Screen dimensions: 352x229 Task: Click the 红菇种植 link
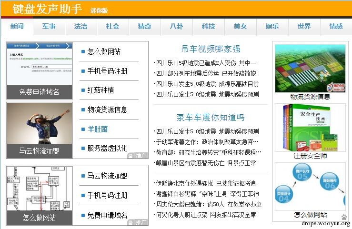[101, 90]
